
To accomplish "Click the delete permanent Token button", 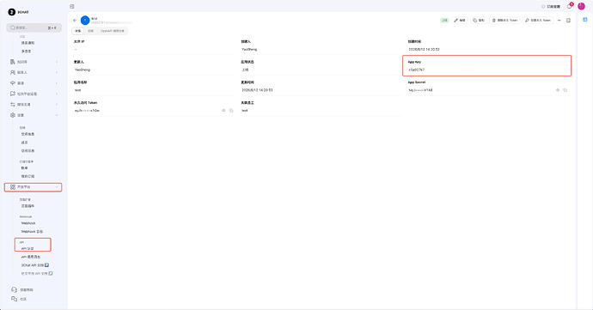I will pos(504,21).
